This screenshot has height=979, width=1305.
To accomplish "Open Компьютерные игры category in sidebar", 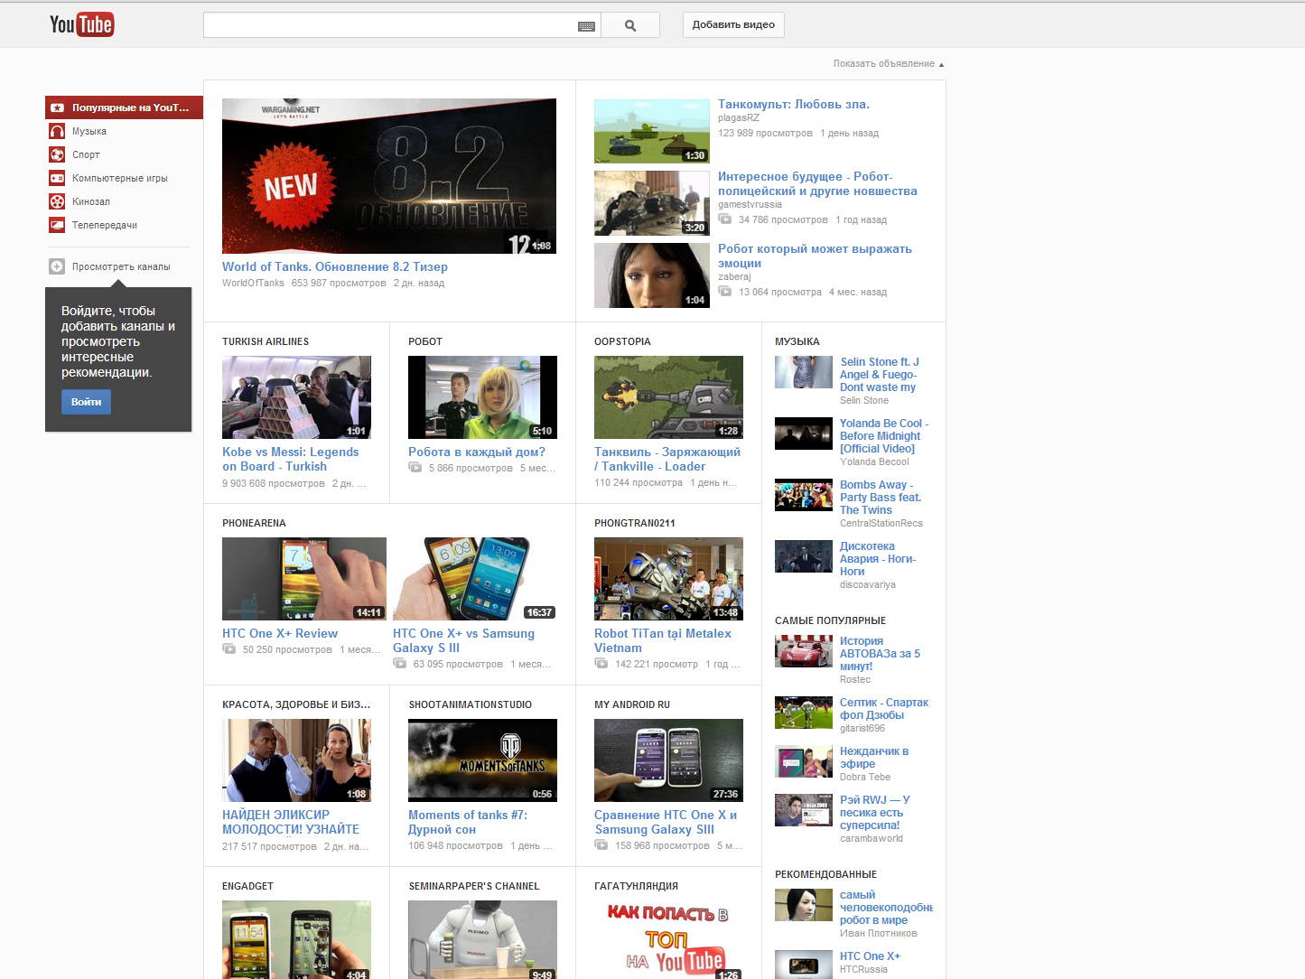I will tap(120, 178).
